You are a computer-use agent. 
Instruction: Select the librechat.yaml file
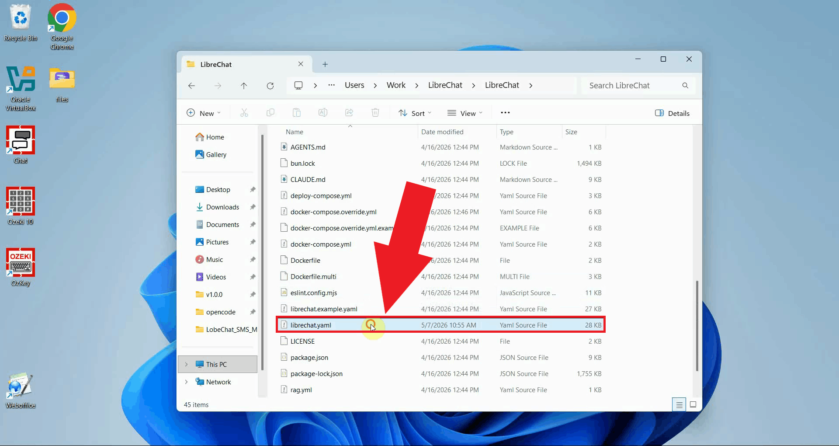(440, 325)
